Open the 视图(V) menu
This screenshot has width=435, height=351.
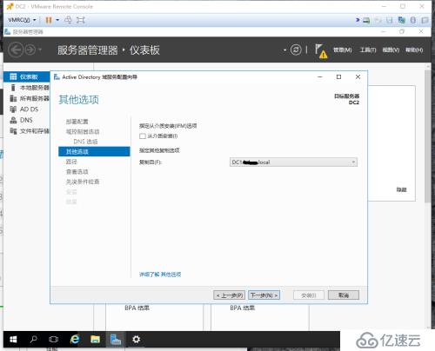391,50
